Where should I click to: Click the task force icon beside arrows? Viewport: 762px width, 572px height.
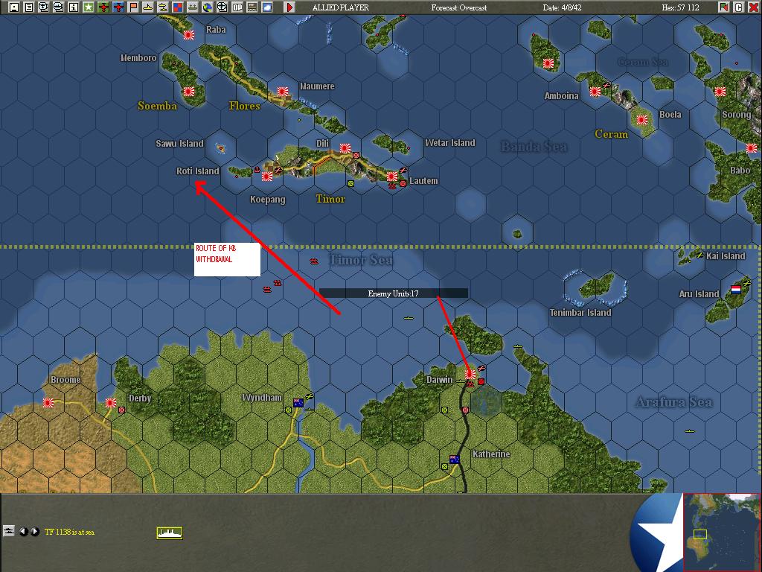9,531
